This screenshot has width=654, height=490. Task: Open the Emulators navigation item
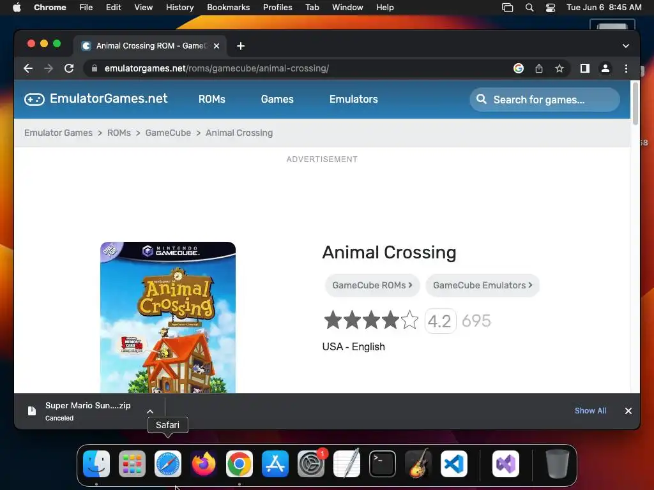click(x=354, y=99)
